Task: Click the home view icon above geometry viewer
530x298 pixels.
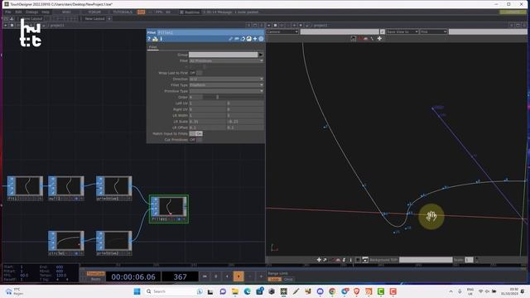Action: [354, 39]
